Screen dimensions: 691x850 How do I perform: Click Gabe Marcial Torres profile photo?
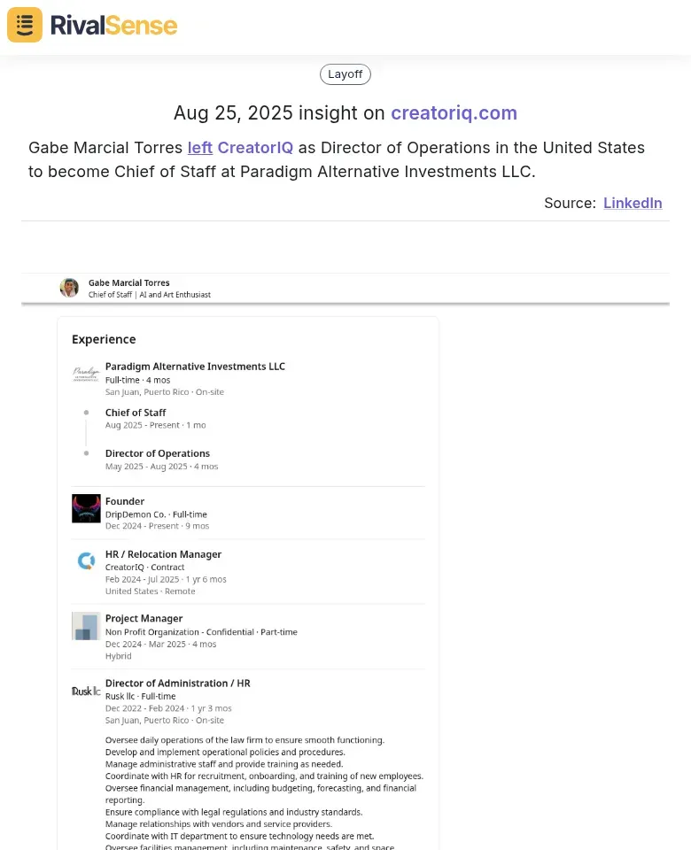(x=69, y=288)
